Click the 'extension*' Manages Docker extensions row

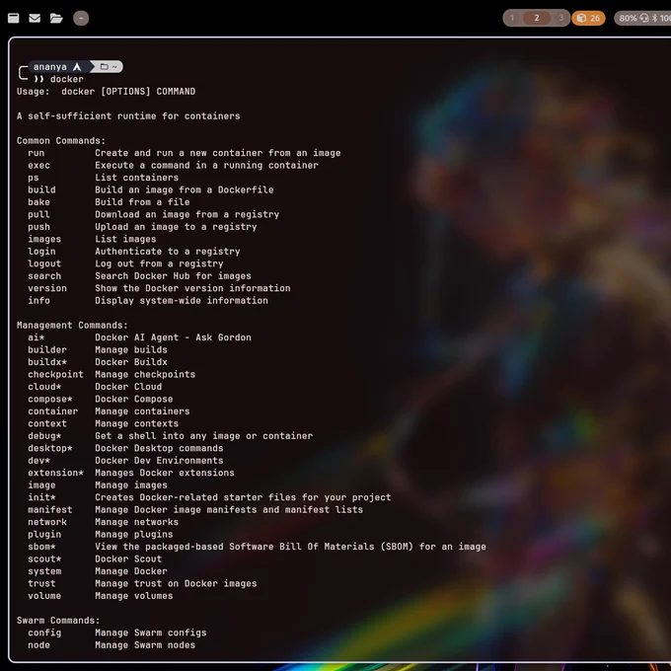pyautogui.click(x=131, y=473)
